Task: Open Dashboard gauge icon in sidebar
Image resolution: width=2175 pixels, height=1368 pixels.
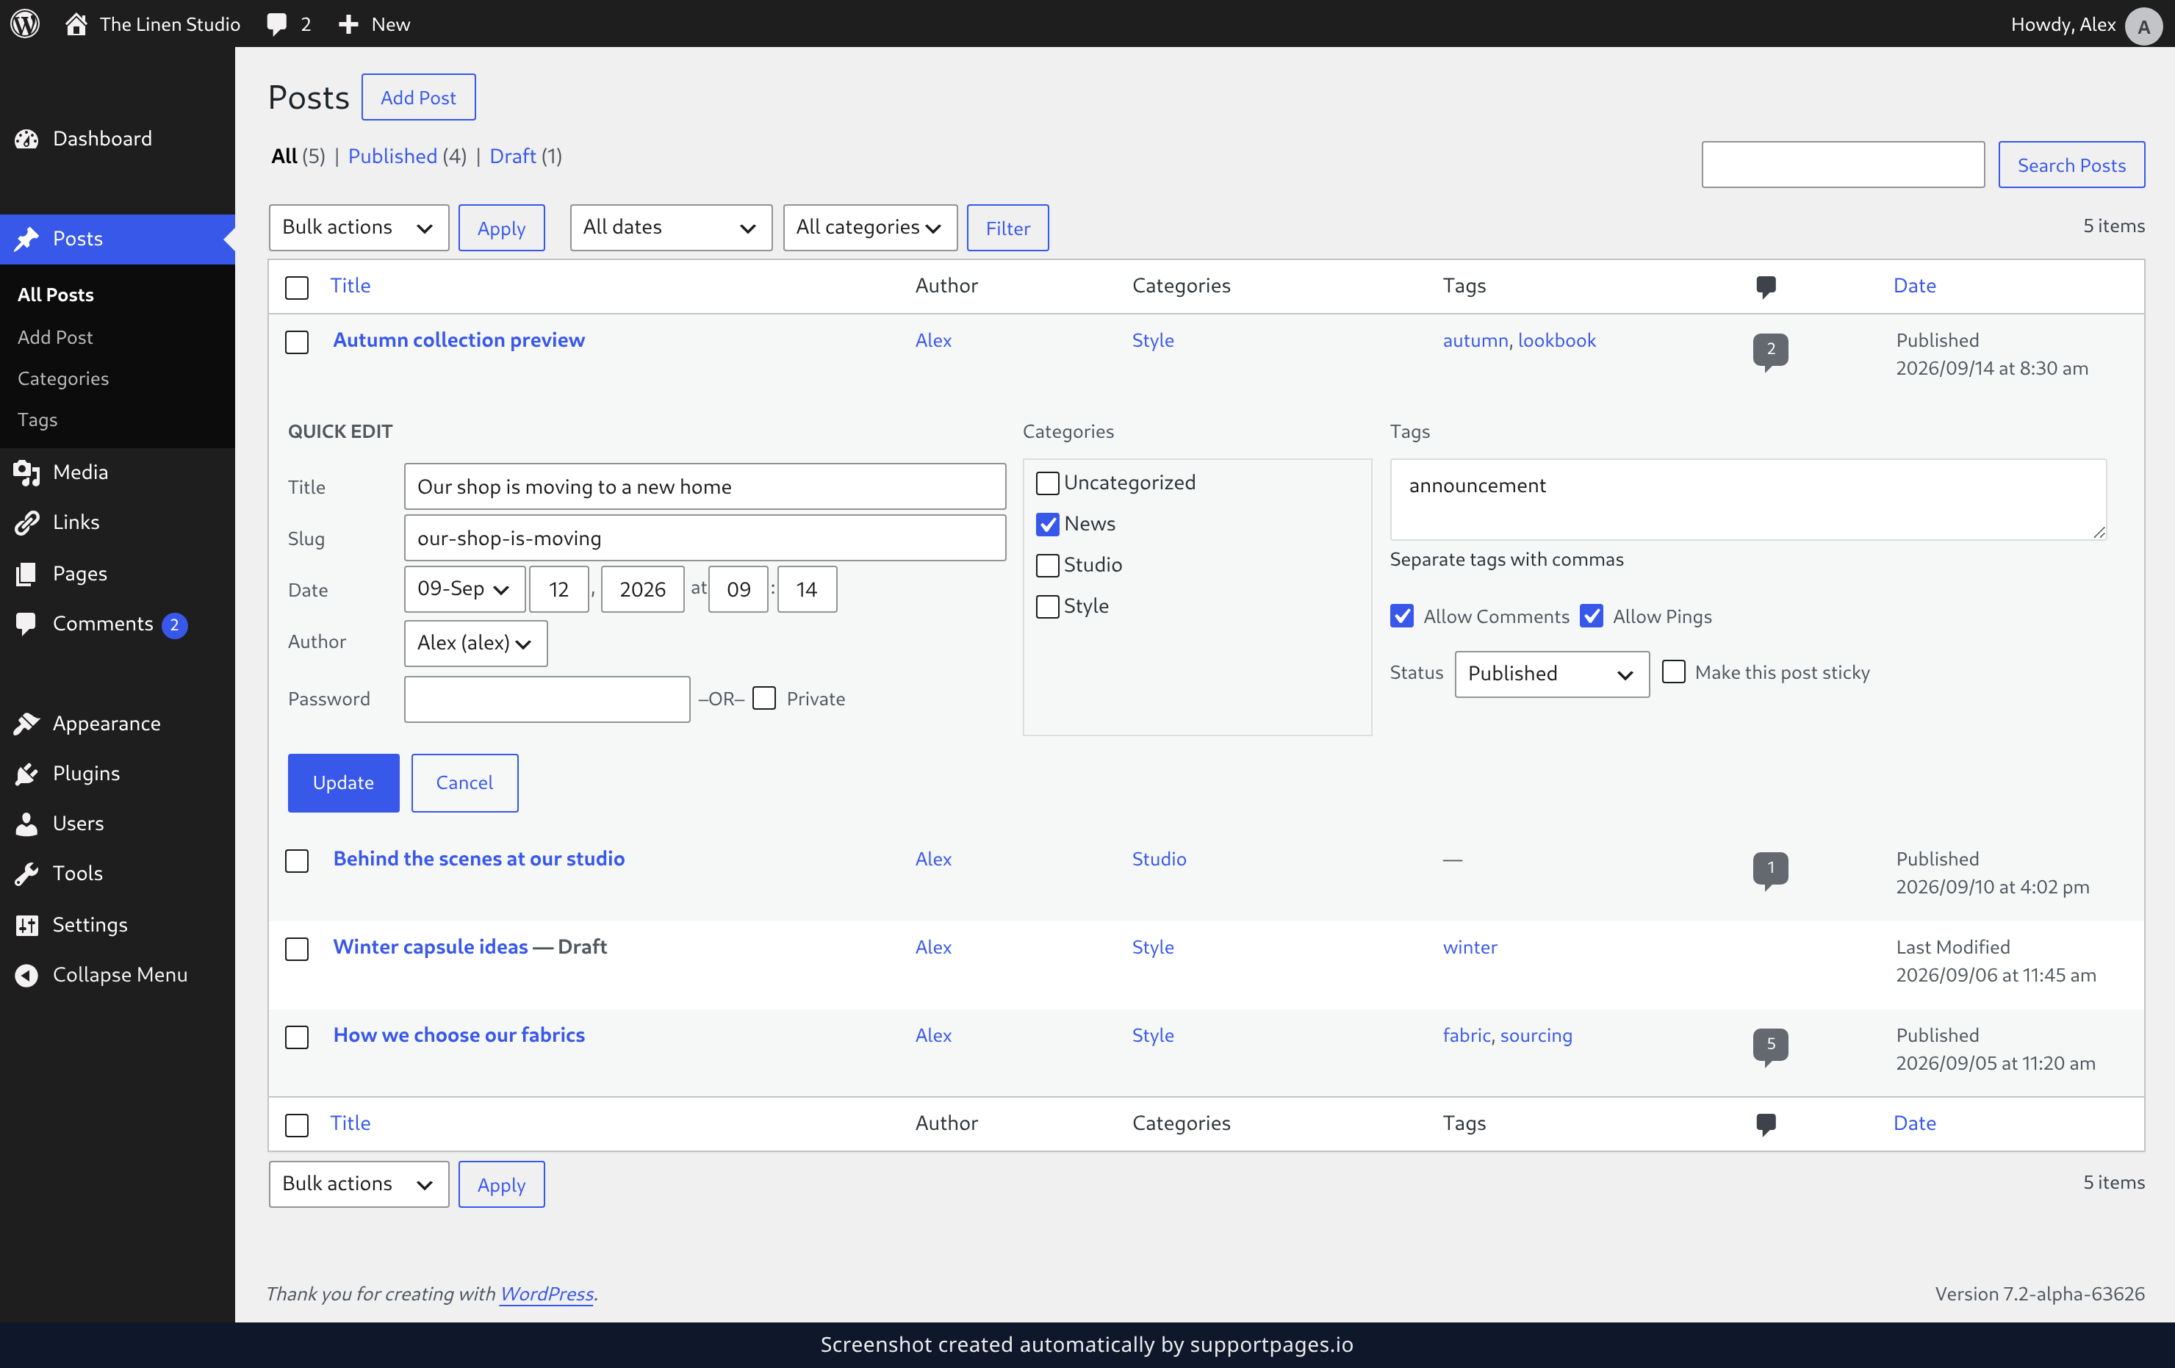Action: point(27,138)
